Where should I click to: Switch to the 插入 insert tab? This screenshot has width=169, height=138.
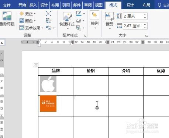click(33, 5)
